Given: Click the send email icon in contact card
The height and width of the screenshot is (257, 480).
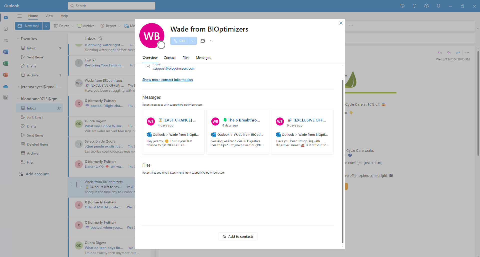Looking at the screenshot, I should point(203,41).
